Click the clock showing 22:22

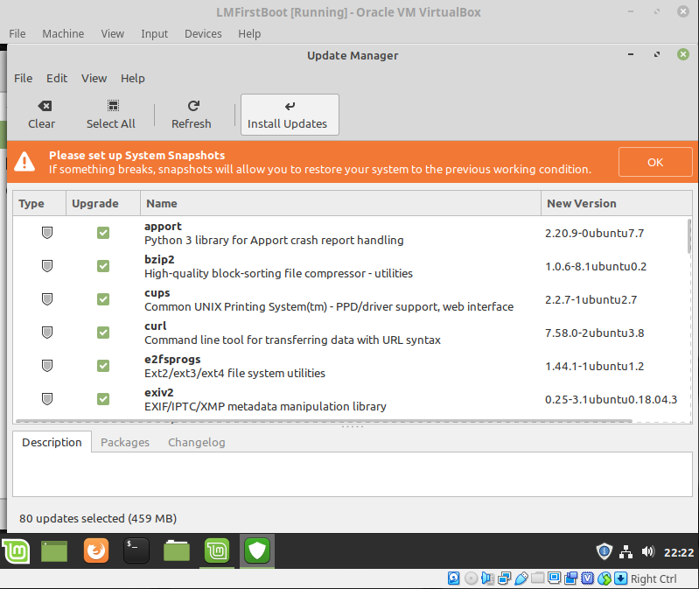coord(679,552)
